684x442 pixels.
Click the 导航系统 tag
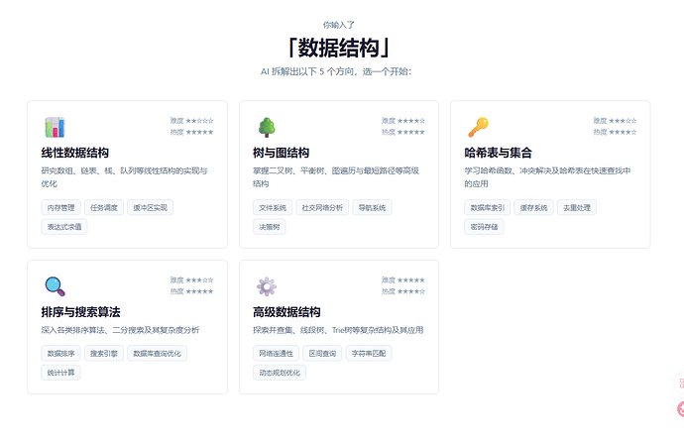pyautogui.click(x=372, y=207)
